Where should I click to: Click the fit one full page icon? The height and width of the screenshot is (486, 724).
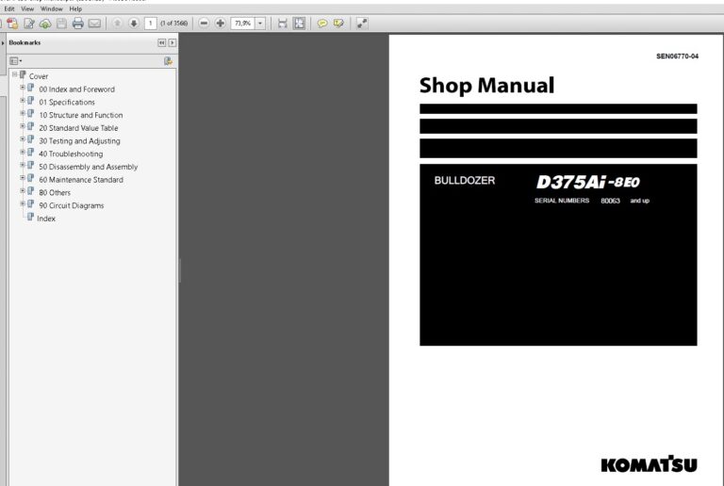click(299, 24)
